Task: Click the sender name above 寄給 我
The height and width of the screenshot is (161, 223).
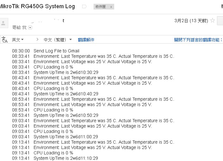Action: [48, 21]
